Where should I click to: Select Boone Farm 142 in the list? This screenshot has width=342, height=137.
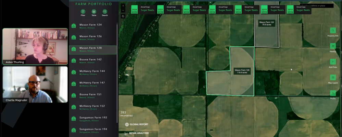pos(93,61)
